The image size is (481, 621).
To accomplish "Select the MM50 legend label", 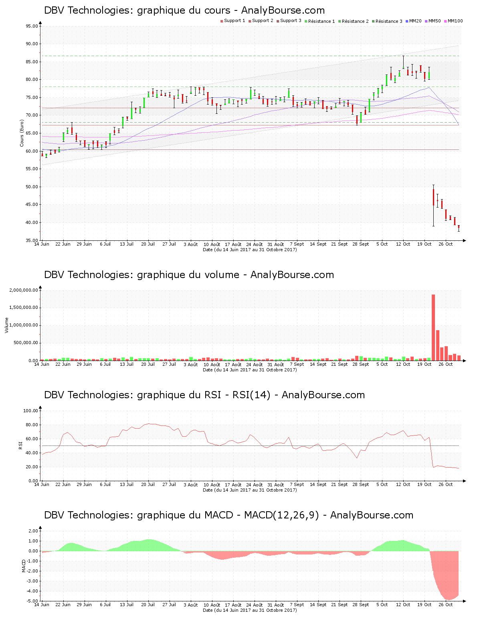I will point(435,21).
